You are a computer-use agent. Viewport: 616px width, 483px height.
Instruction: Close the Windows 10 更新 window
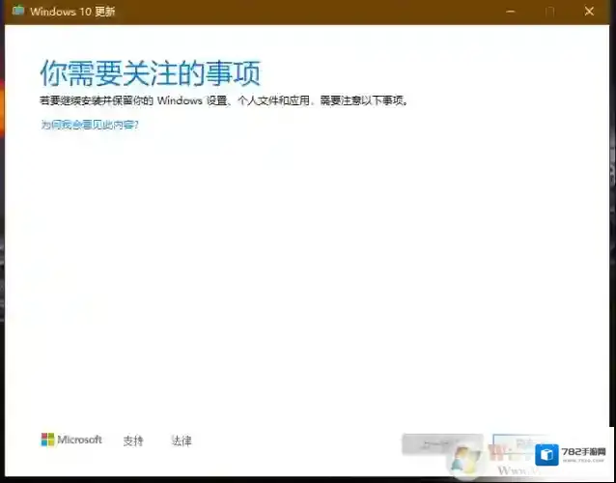click(589, 12)
